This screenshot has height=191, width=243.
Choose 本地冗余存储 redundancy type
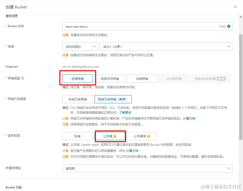point(77,99)
